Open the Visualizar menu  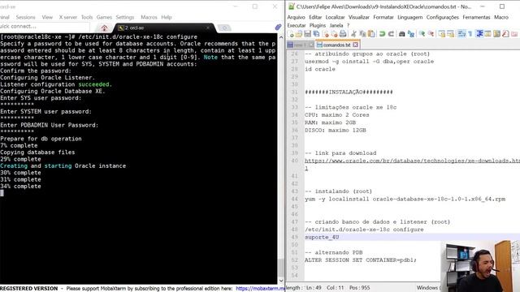(x=359, y=17)
